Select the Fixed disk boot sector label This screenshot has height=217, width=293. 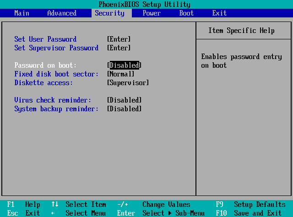pos(56,74)
